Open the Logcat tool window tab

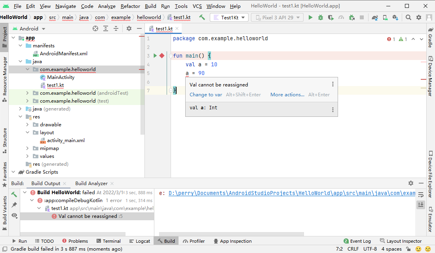pos(140,241)
